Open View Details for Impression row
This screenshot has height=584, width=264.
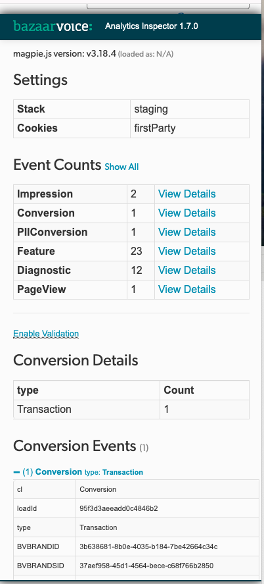187,194
